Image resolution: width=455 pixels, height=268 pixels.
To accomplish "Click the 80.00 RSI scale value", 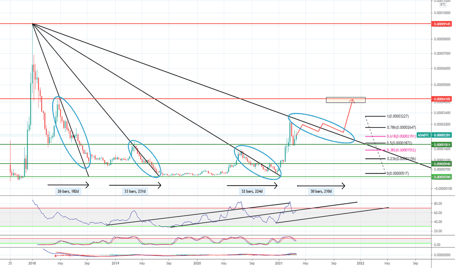I will click(438, 204).
